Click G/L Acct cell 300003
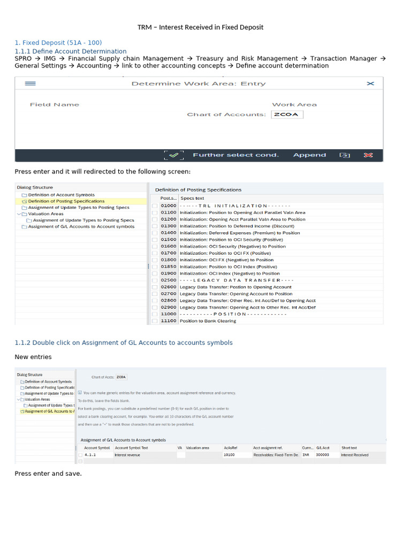This screenshot has width=411, height=548. click(x=327, y=455)
